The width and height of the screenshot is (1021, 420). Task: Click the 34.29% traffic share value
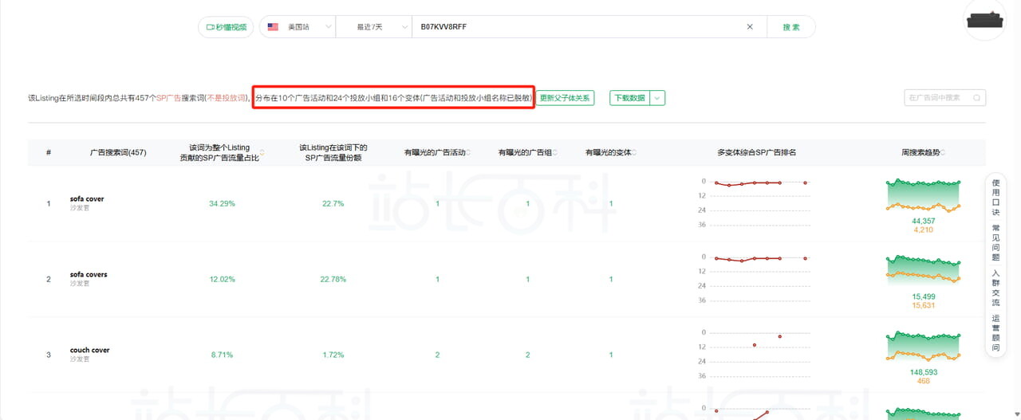(222, 203)
